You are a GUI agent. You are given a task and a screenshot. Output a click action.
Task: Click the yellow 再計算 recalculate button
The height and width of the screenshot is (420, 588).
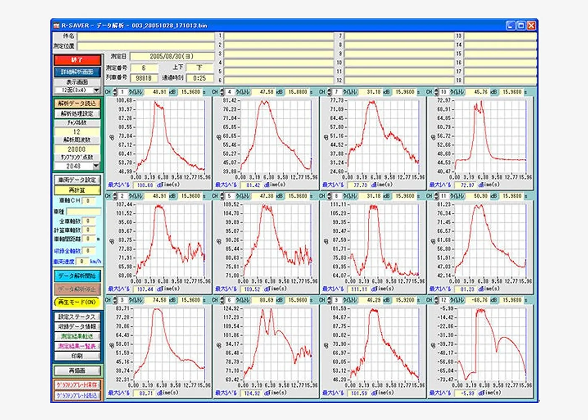click(x=77, y=190)
